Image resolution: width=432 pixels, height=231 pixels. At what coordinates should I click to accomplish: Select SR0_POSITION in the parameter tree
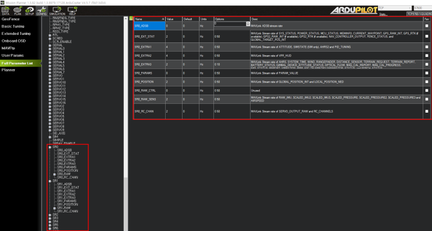67,171
